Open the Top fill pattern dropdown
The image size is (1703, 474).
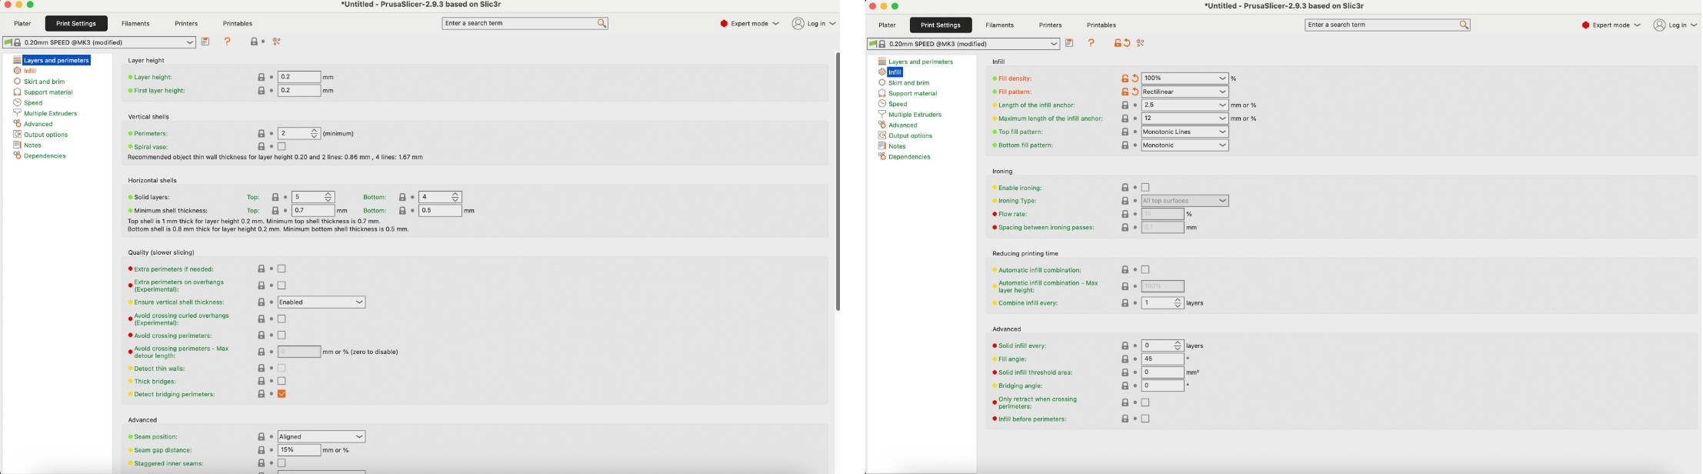pyautogui.click(x=1185, y=132)
